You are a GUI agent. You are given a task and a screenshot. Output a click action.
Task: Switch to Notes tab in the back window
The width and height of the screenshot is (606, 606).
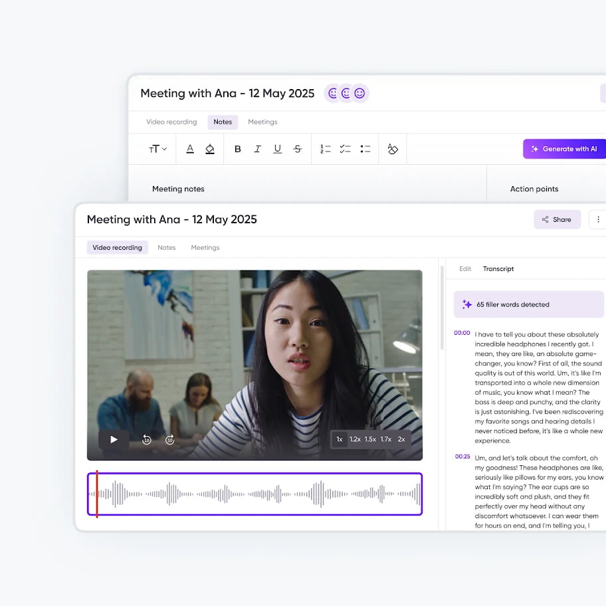tap(223, 122)
